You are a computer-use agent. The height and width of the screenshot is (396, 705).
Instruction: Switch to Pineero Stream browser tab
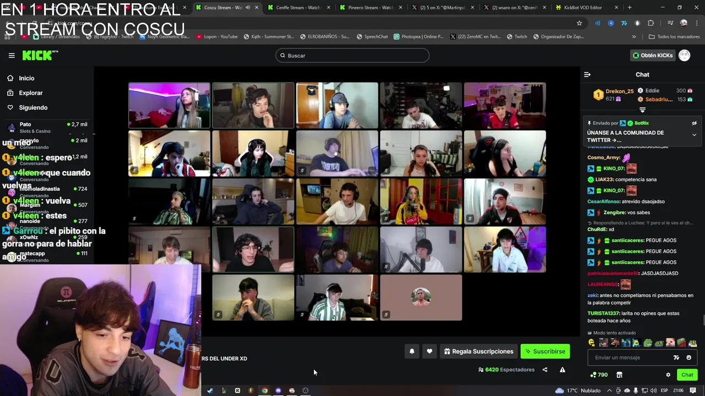point(371,8)
